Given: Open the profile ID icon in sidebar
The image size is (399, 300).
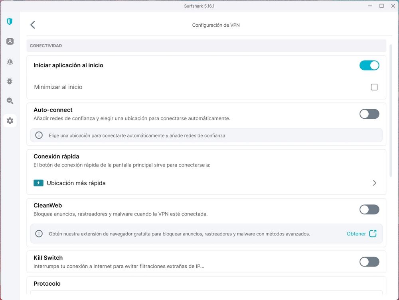Looking at the screenshot, I should point(10,41).
